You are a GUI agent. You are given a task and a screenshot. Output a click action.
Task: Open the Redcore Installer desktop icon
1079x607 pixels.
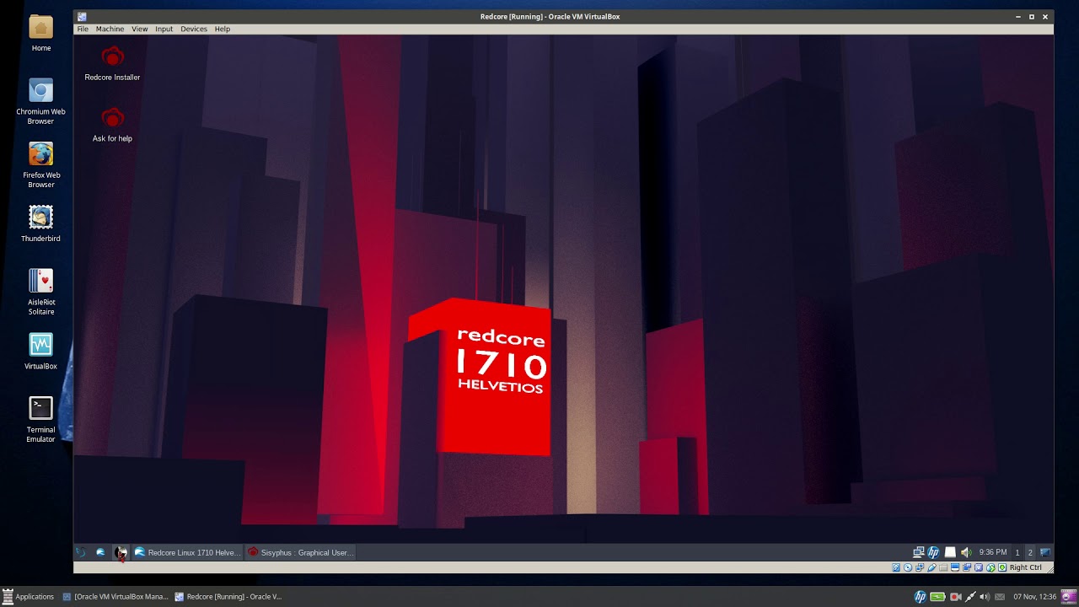click(x=112, y=65)
